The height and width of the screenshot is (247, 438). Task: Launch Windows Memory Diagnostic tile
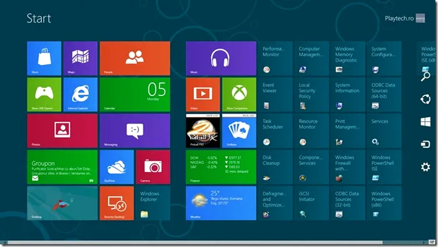tap(348, 58)
